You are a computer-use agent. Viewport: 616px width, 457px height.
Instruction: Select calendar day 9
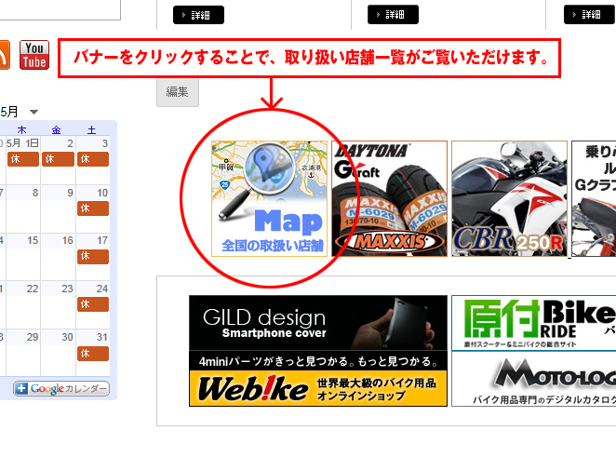point(70,193)
